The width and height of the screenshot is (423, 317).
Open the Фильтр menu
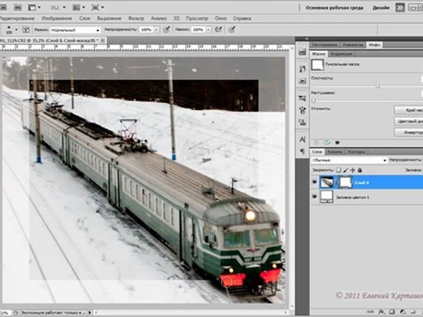coord(136,18)
